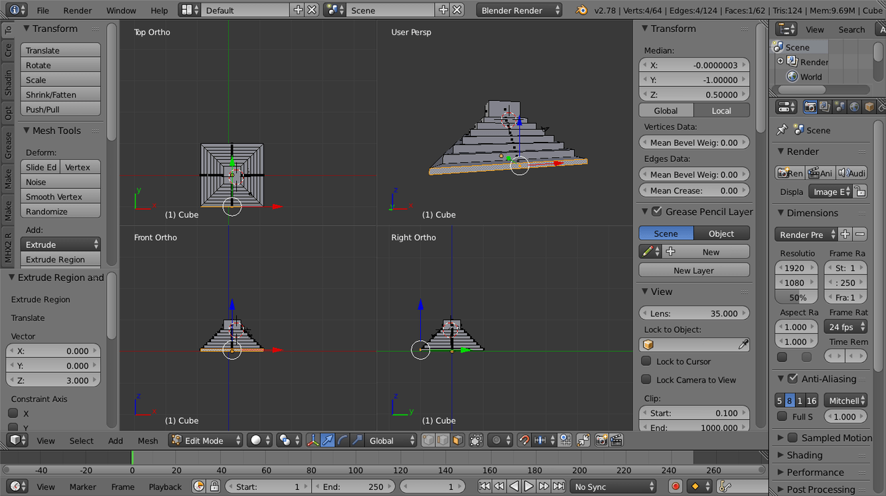Click the eyedropper in Lock to Object

coord(743,345)
